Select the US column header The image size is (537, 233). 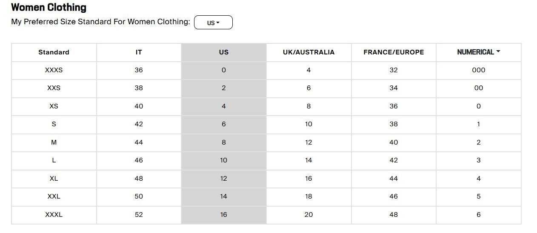tap(224, 52)
